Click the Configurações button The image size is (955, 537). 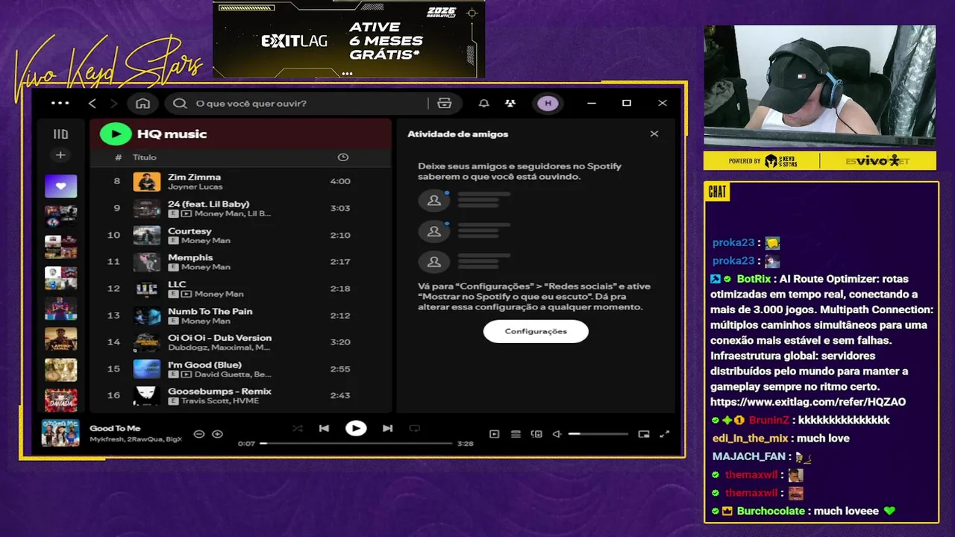pyautogui.click(x=536, y=331)
